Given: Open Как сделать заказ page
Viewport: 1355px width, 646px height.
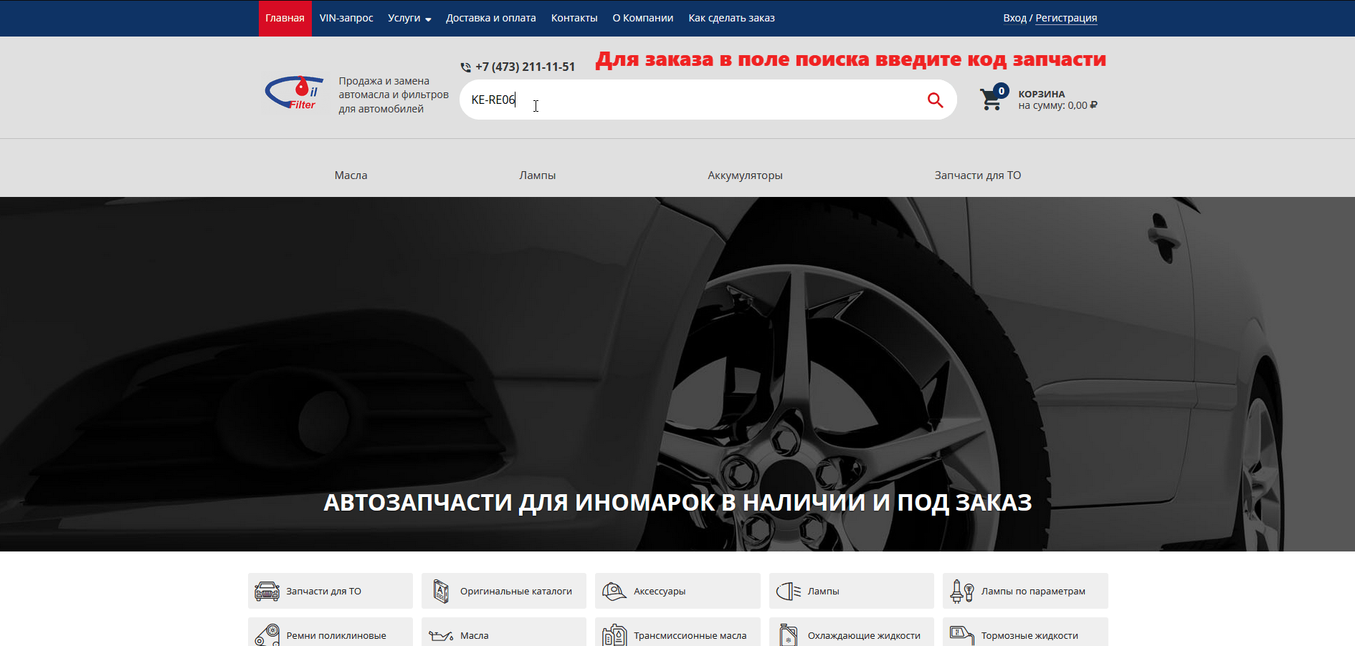Looking at the screenshot, I should click(x=731, y=18).
